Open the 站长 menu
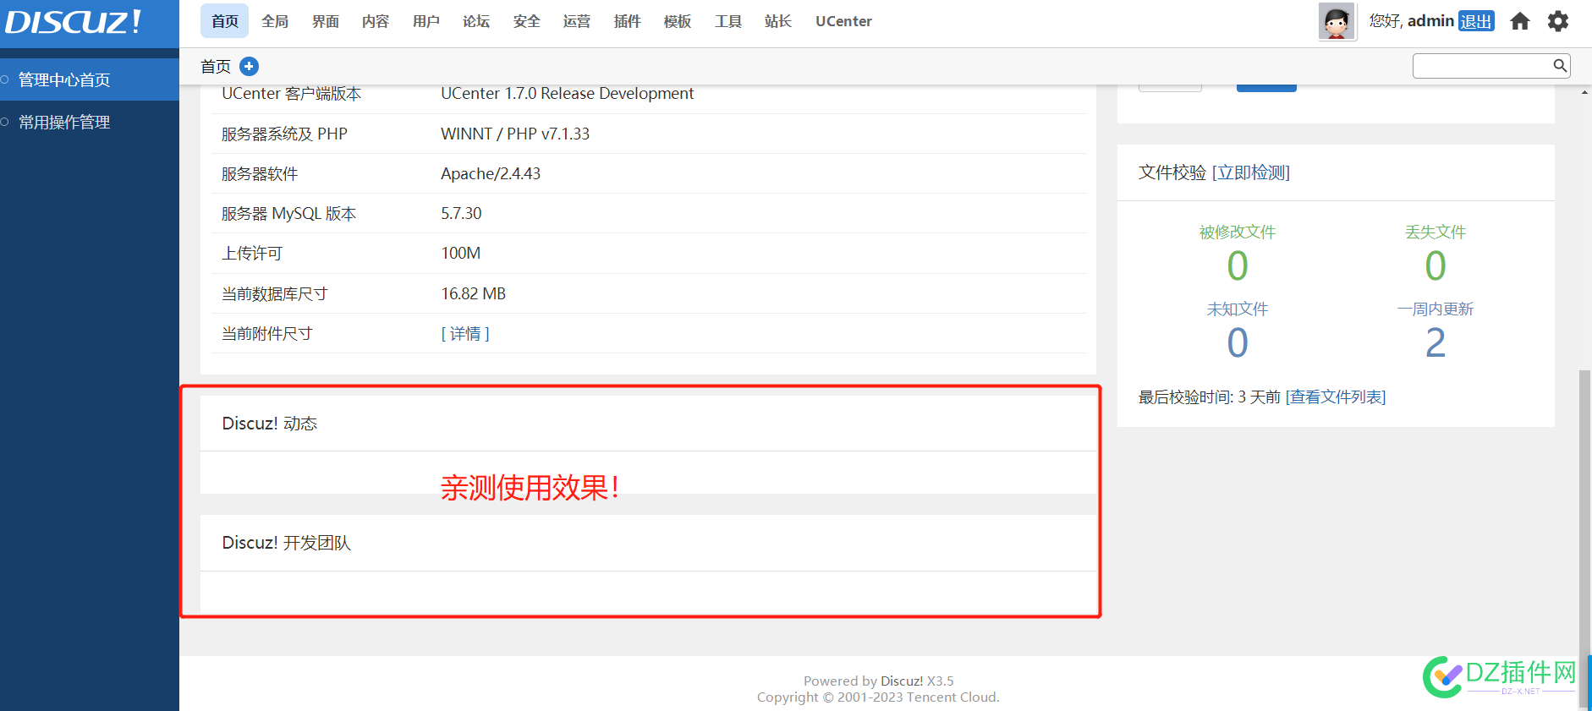The height and width of the screenshot is (711, 1592). pos(778,21)
